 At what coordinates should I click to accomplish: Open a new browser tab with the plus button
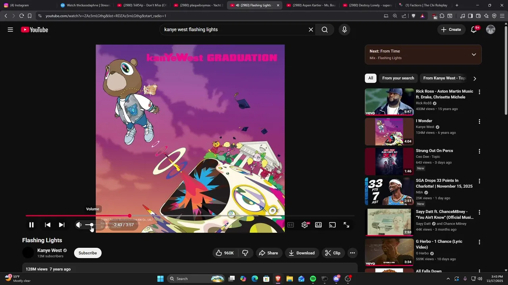(457, 5)
